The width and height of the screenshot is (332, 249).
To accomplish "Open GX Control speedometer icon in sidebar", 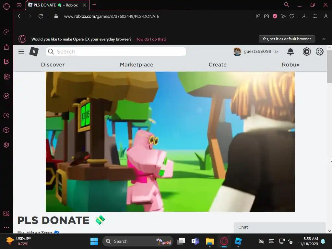I will 6,32.
